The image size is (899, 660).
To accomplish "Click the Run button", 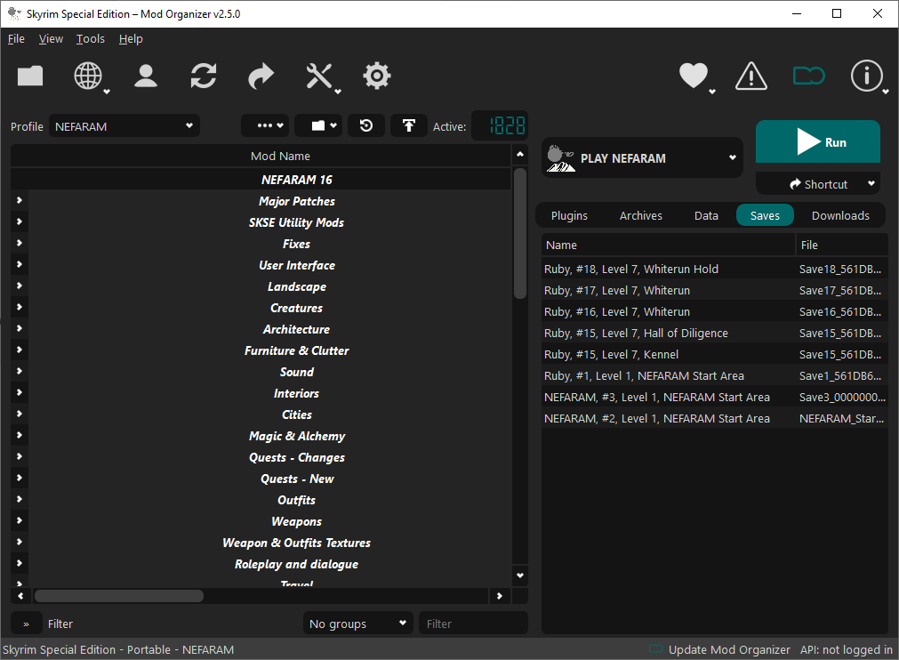I will pyautogui.click(x=817, y=141).
